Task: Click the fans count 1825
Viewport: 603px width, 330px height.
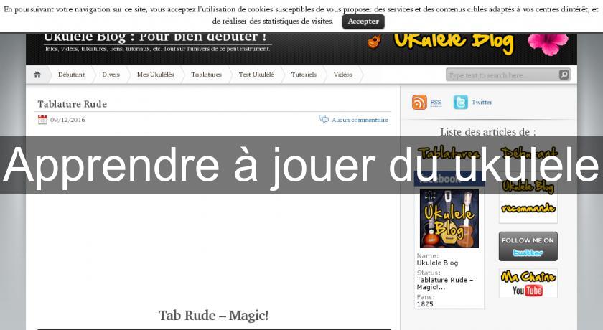Action: [x=425, y=304]
